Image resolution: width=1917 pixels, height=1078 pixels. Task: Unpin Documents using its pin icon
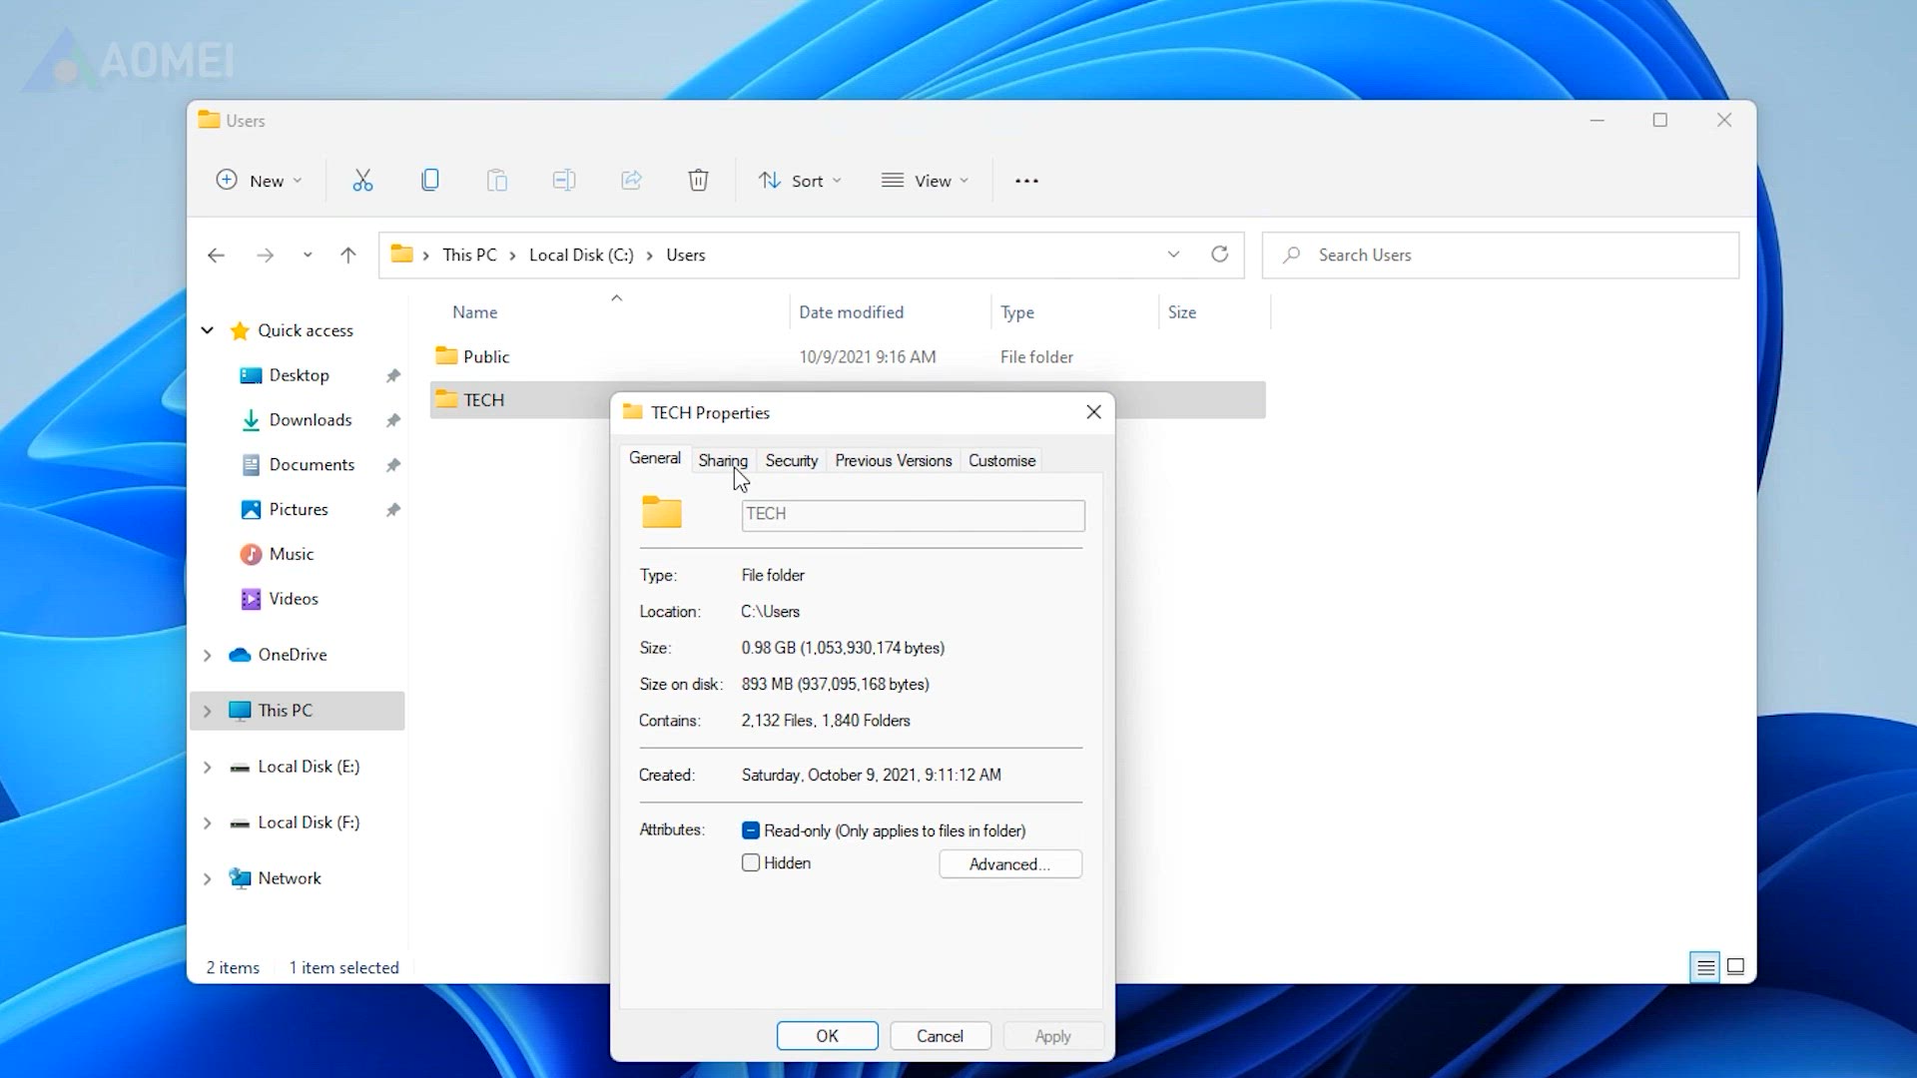[393, 465]
